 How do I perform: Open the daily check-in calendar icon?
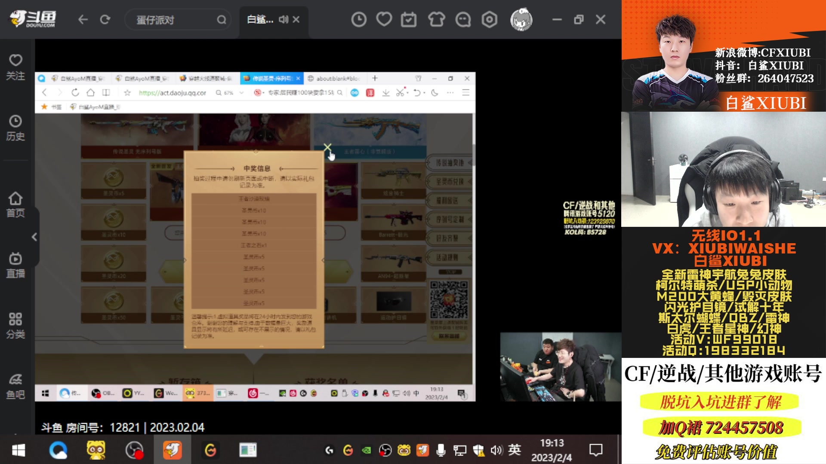pos(409,19)
